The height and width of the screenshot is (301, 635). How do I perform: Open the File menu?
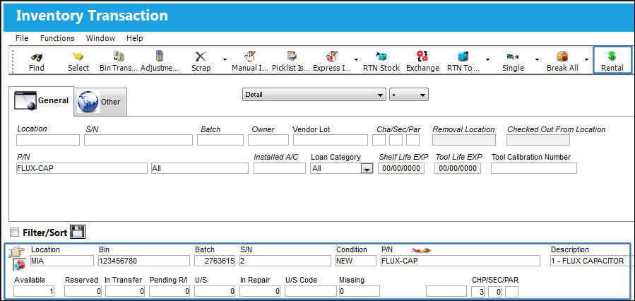[x=22, y=38]
